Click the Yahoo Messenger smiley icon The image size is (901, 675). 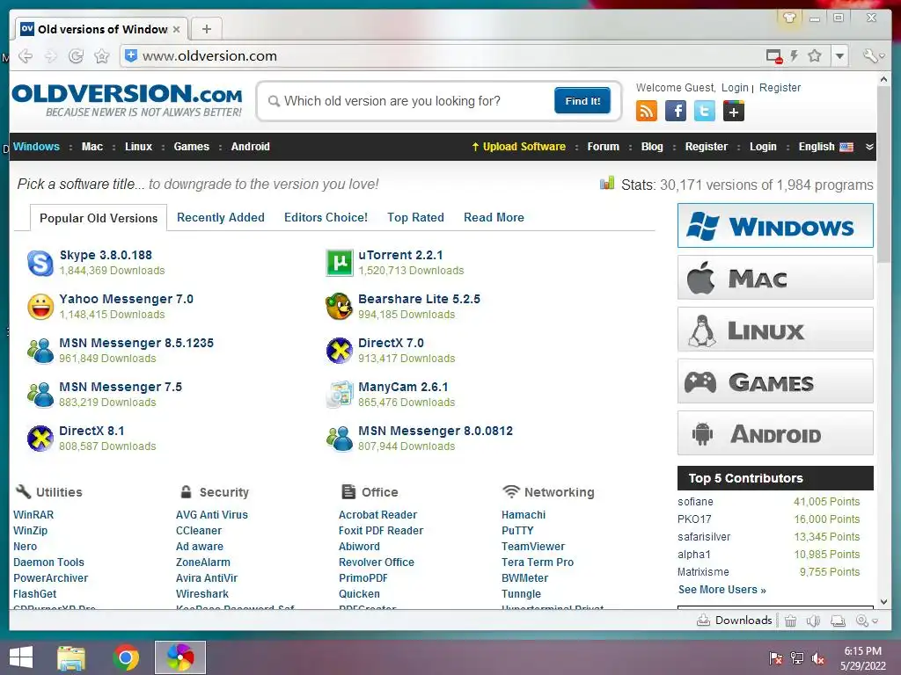[x=40, y=307]
